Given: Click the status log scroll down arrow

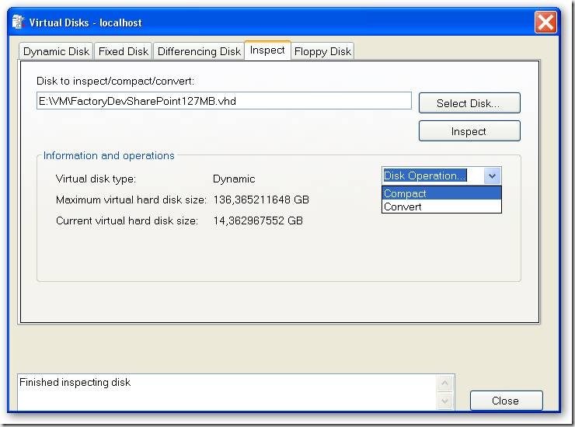Looking at the screenshot, I should [x=445, y=401].
